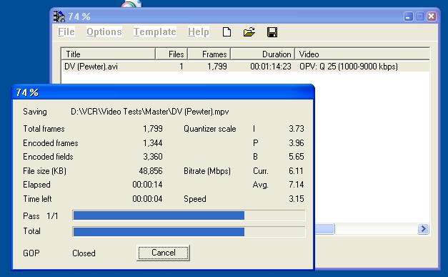Click the Avg. bitrate value 7.14

[297, 185]
